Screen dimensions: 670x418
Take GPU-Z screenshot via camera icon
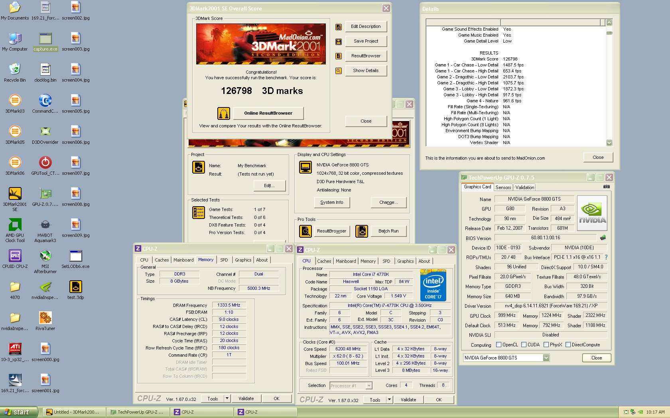[606, 187]
